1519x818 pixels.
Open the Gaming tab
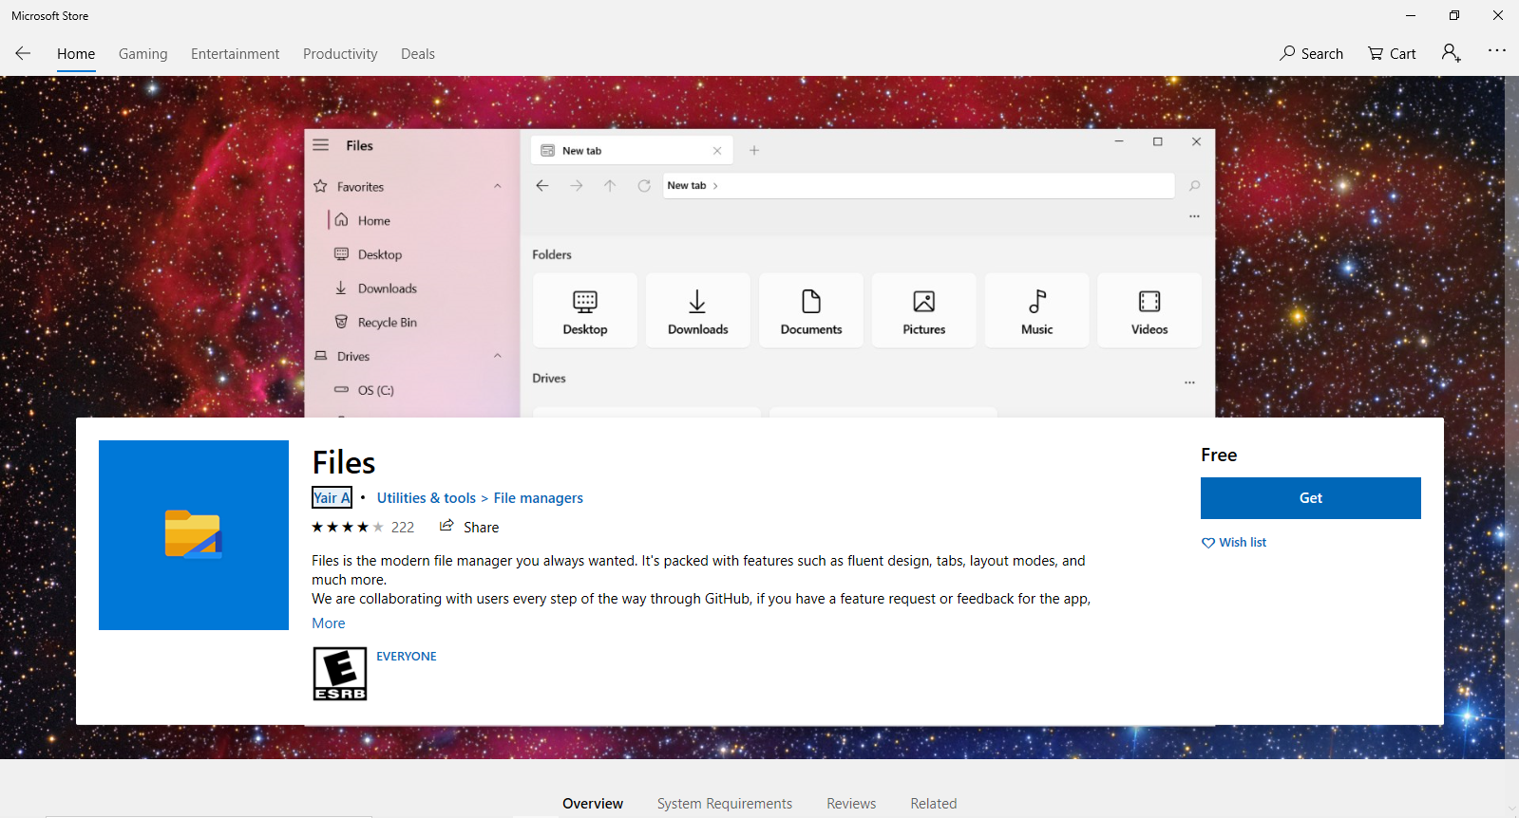tap(143, 54)
